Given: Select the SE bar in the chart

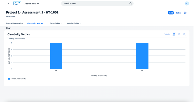Looking at the screenshot, I should [56, 56].
